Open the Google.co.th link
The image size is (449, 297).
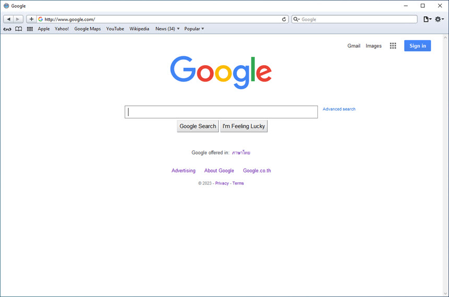tap(257, 170)
